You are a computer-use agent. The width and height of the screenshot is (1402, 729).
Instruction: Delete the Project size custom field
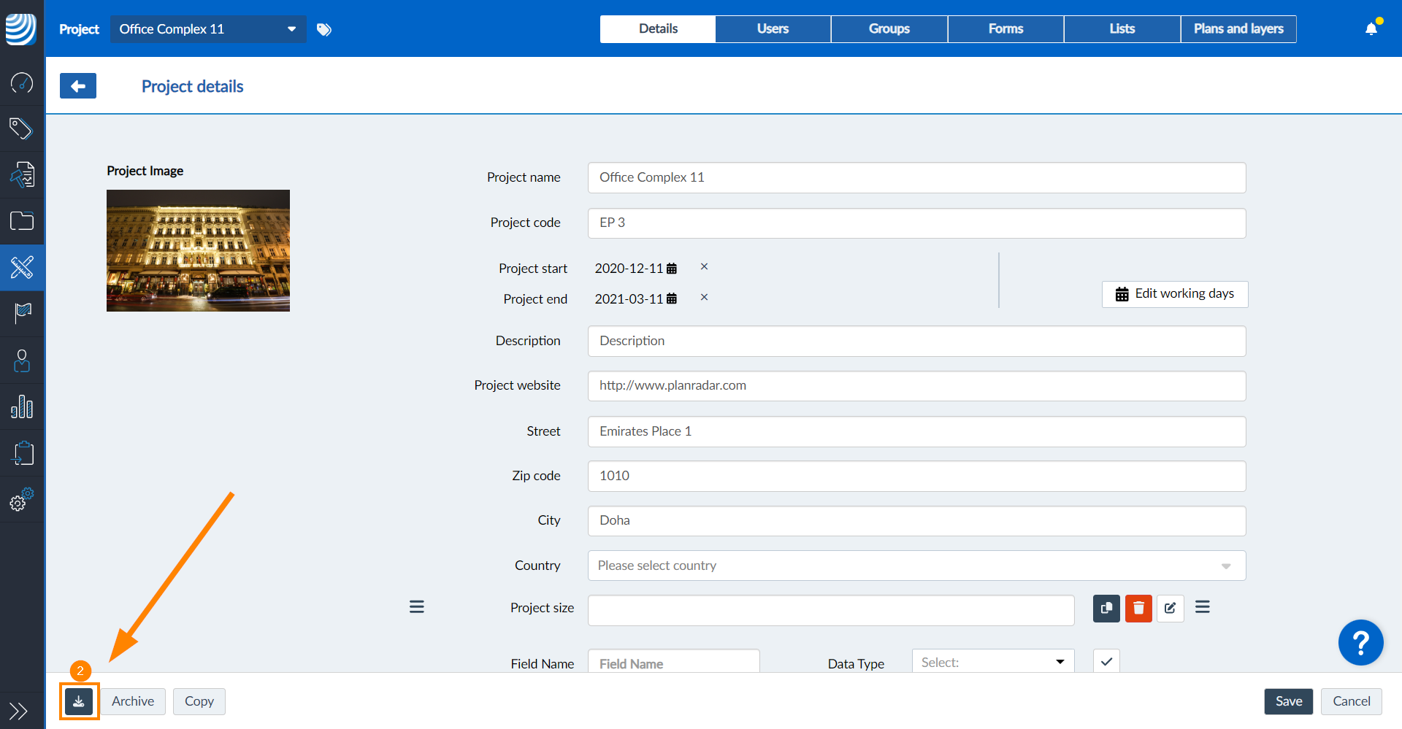[1138, 609]
